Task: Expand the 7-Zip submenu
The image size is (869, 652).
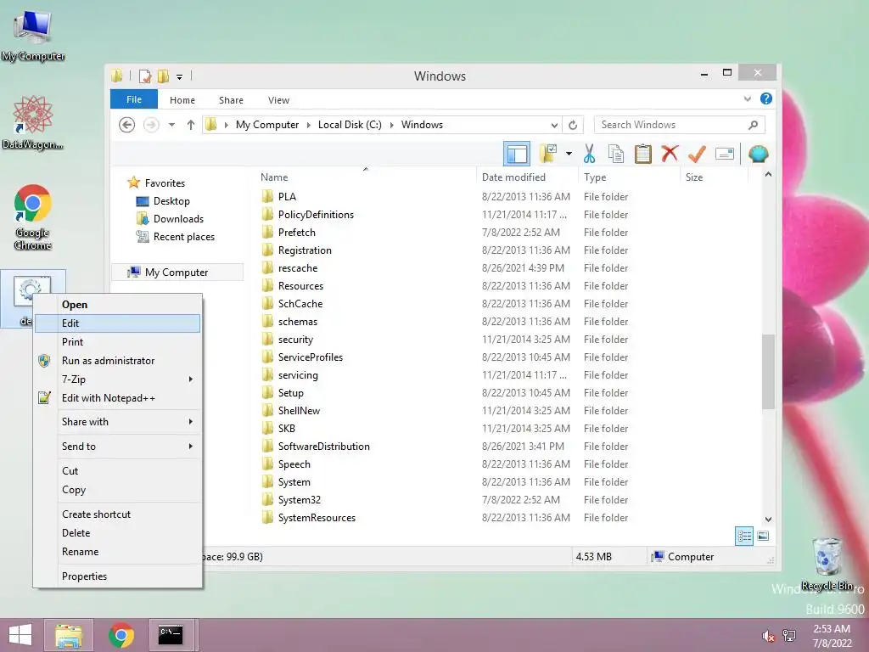Action: point(117,379)
